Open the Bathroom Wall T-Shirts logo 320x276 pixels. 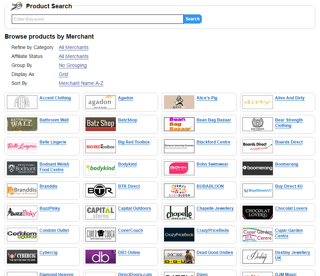tap(22, 124)
